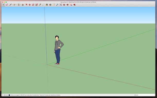157x98 pixels.
Task: Activate the Paint Bucket tool
Action: (x=47, y=5)
